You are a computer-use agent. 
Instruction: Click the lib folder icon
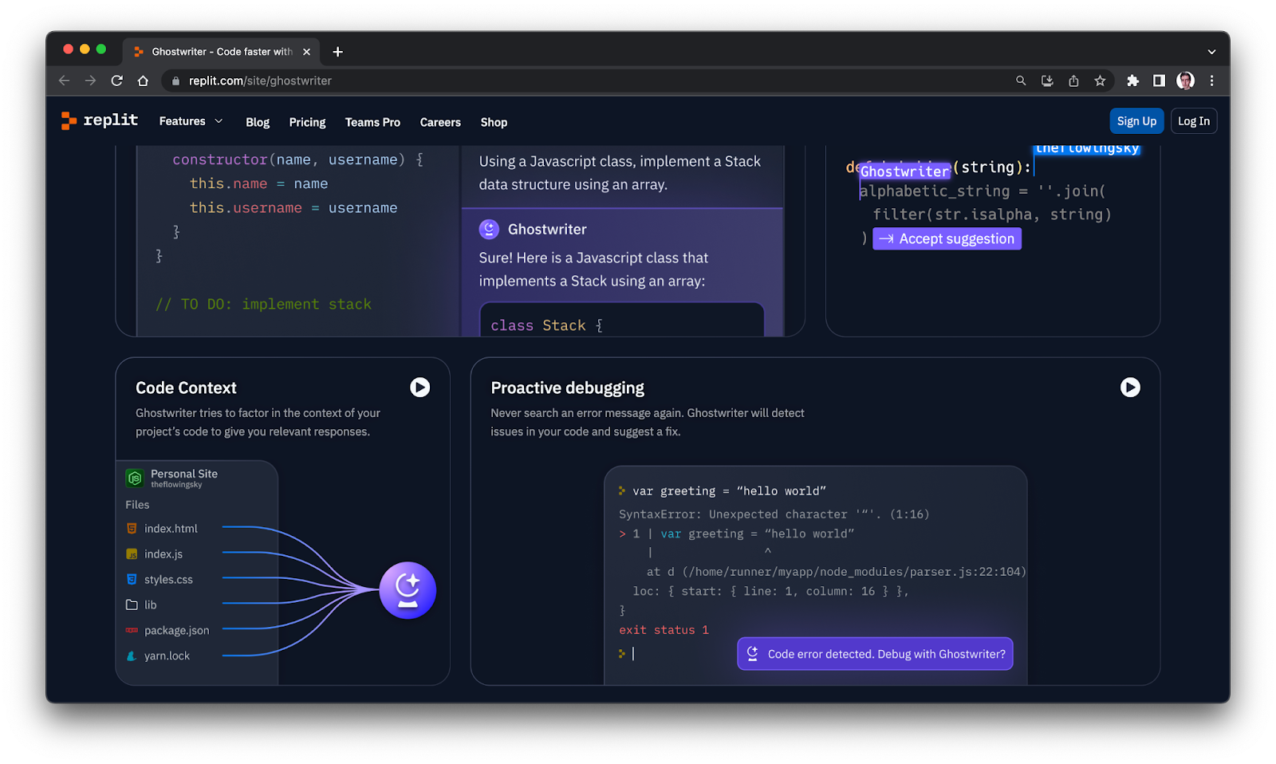(x=132, y=605)
